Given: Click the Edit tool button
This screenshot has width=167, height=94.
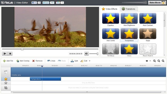Looking at the screenshot, I should point(84,61).
